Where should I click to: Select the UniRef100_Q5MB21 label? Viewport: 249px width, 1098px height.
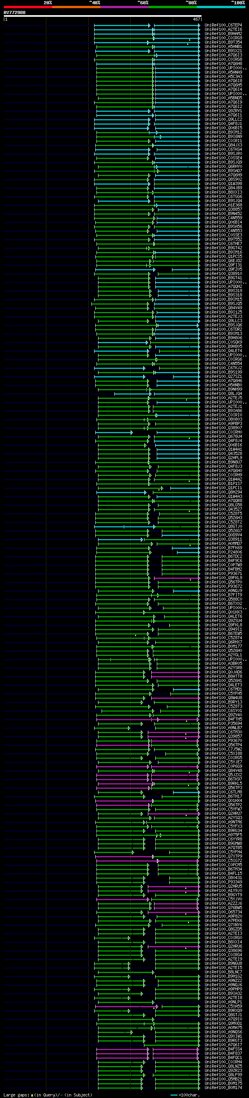click(223, 1079)
